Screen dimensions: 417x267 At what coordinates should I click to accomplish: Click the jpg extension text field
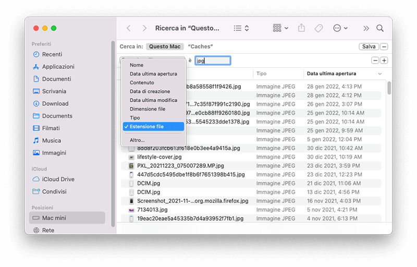213,60
